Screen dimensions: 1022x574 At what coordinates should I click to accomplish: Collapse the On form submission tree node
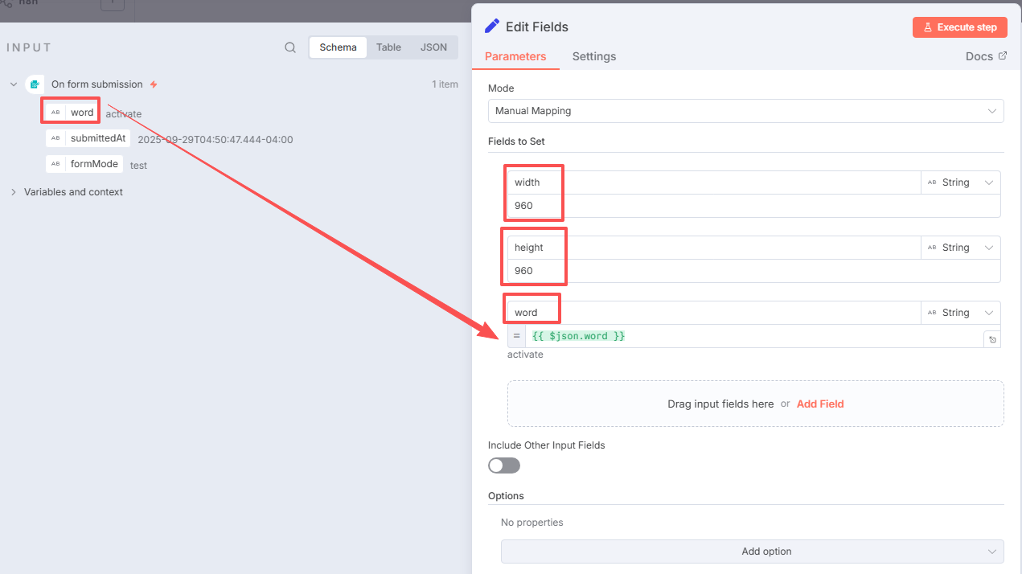[x=14, y=84]
